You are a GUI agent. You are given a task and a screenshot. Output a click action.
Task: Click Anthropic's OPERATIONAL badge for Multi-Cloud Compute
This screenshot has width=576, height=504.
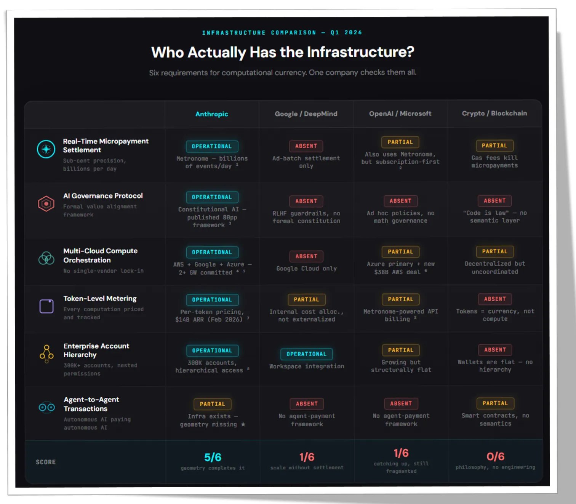point(212,252)
